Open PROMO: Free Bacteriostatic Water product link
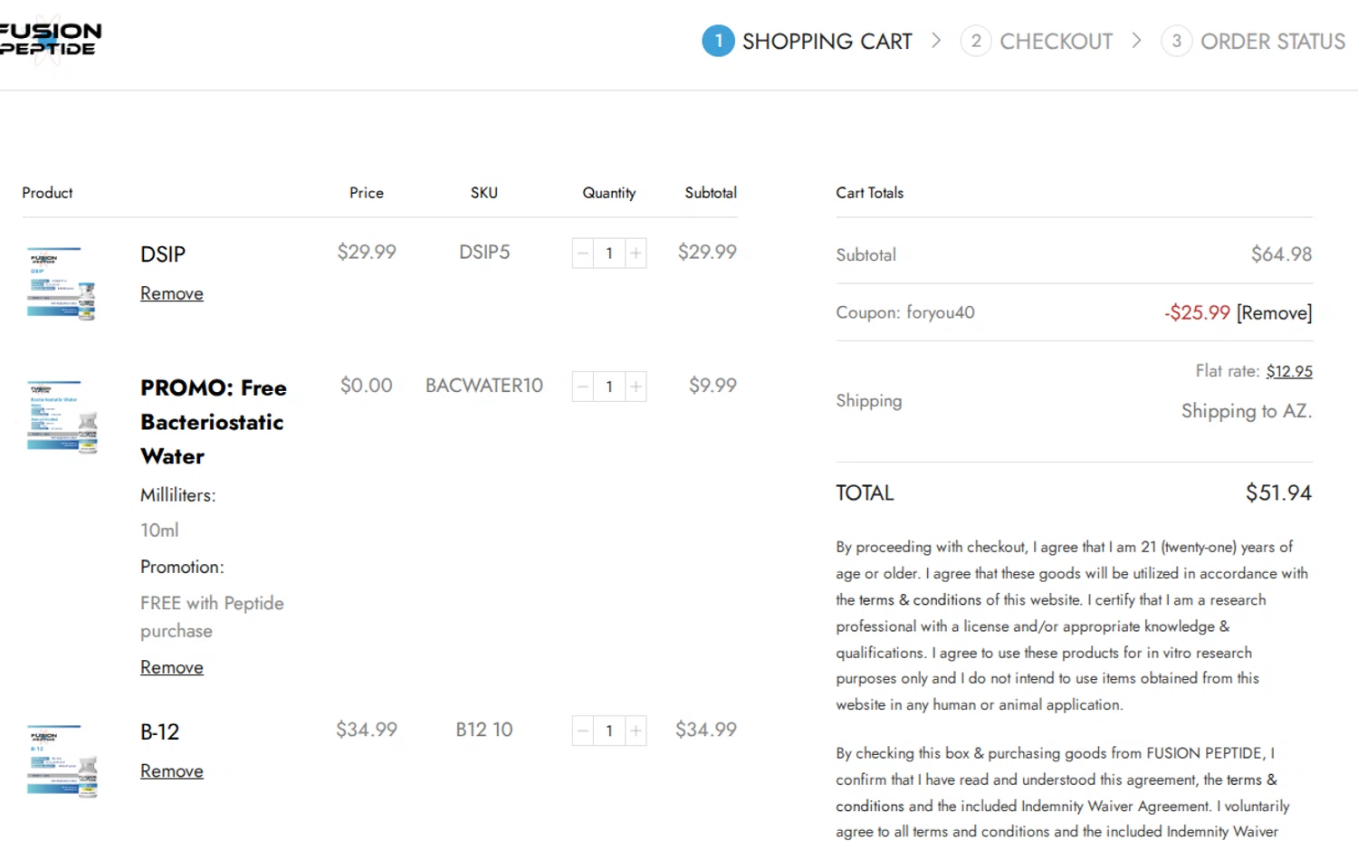This screenshot has height=841, width=1358. 214,422
